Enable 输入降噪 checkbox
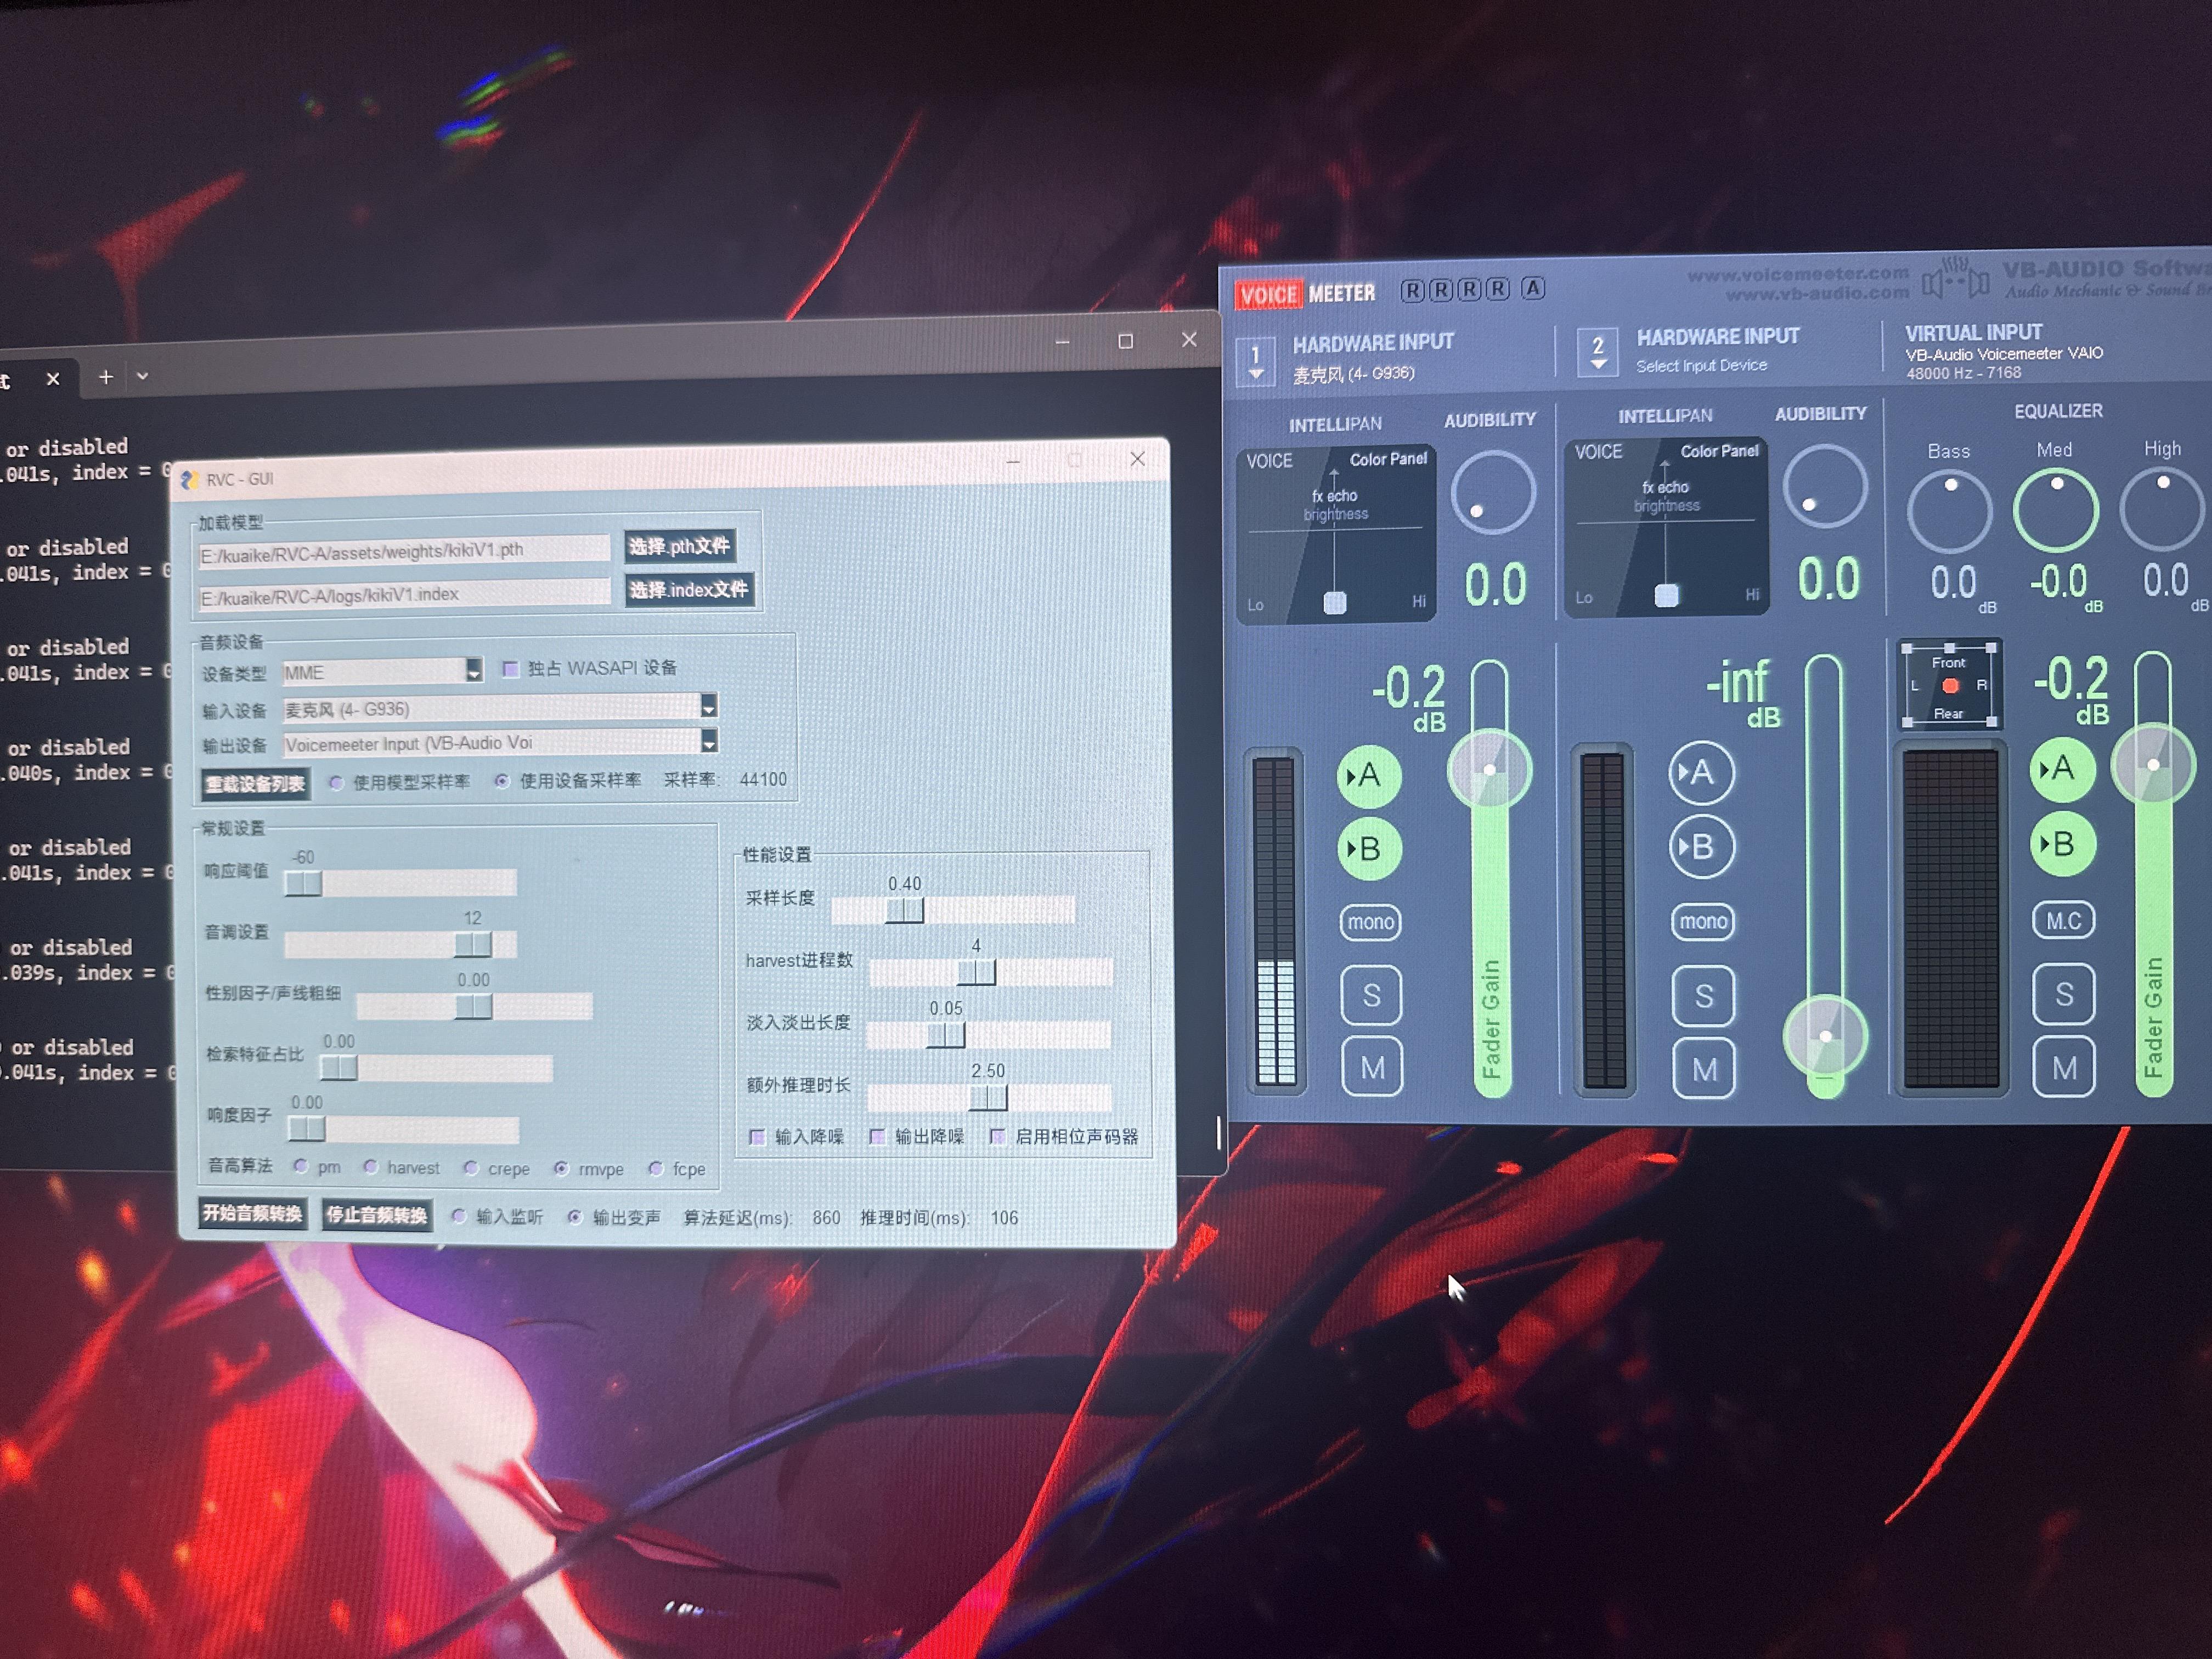 [x=758, y=1137]
